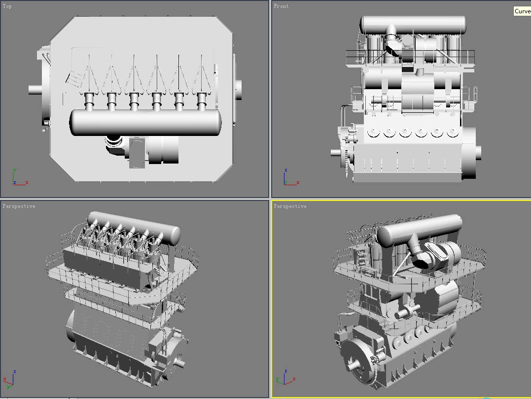Click the axis gizmo in Front viewport
The height and width of the screenshot is (399, 531).
[291, 177]
